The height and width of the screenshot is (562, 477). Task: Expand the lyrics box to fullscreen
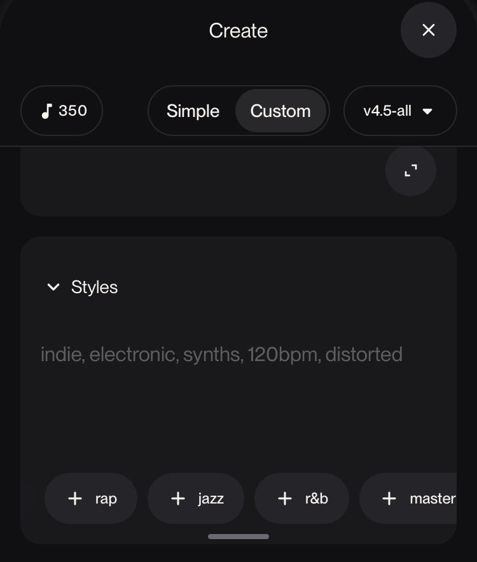411,170
